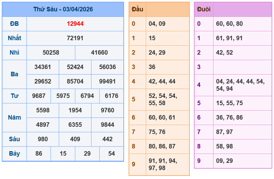This screenshot has width=274, height=179.
Task: Click the Năm row label
Action: pos(14,118)
